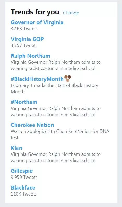The width and height of the screenshot is (122, 207).
Task: Open the #Northam hashtag trend
Action: pyautogui.click(x=24, y=102)
